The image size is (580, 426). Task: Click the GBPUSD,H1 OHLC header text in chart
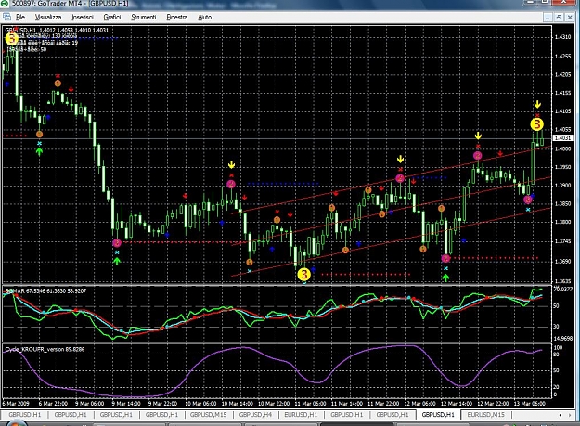57,30
